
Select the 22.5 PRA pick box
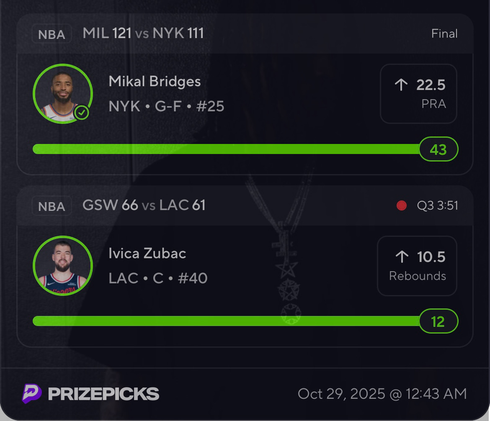[x=418, y=94]
